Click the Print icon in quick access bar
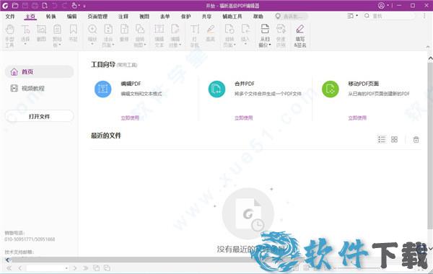433x274 pixels. click(35, 5)
